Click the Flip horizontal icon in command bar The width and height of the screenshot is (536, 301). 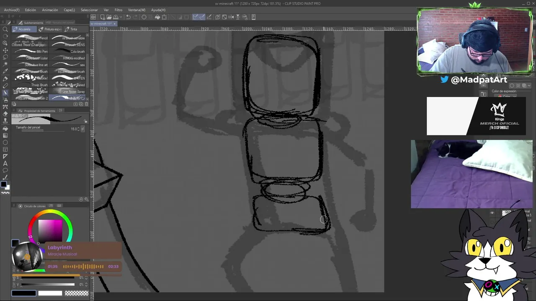tap(231, 17)
